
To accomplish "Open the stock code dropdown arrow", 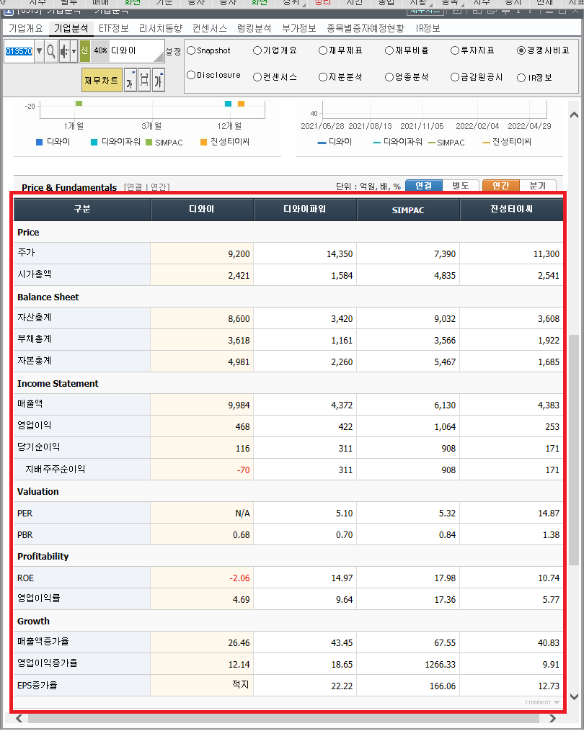I will (39, 51).
